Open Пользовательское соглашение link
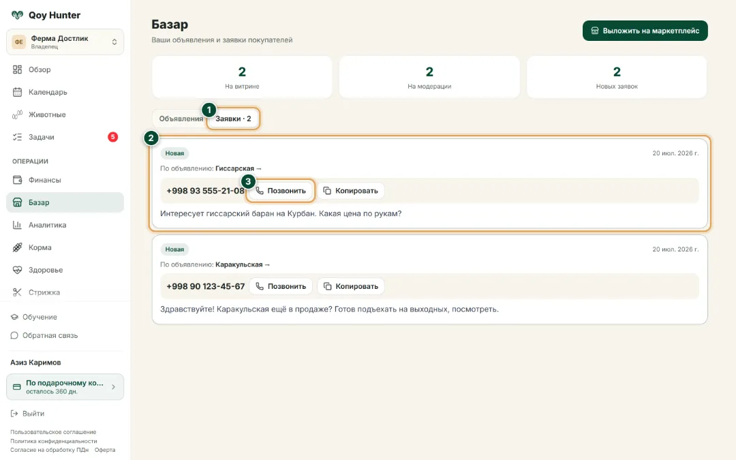736x460 pixels. [x=53, y=432]
